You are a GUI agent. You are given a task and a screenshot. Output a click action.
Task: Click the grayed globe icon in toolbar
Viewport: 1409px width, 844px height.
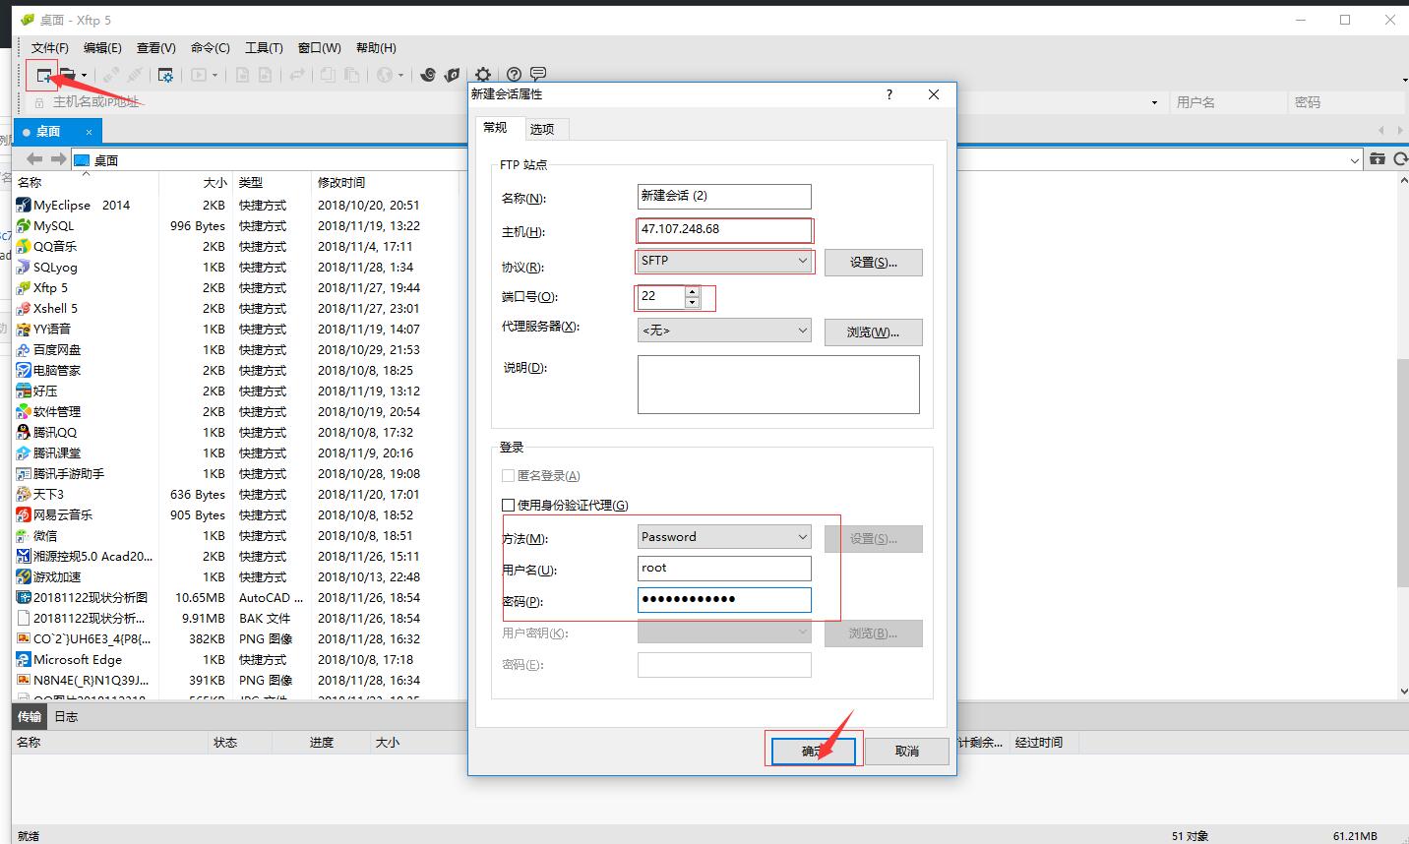pyautogui.click(x=385, y=75)
